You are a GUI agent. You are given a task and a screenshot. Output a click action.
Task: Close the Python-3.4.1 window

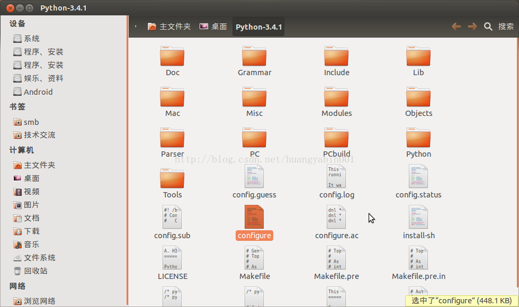pos(10,8)
